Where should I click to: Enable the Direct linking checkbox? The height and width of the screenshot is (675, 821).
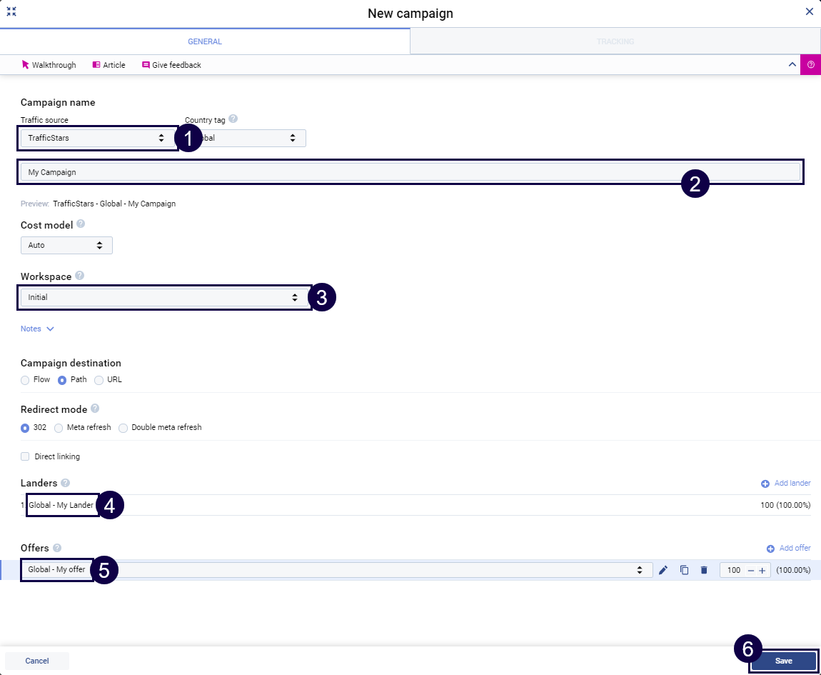pyautogui.click(x=26, y=456)
